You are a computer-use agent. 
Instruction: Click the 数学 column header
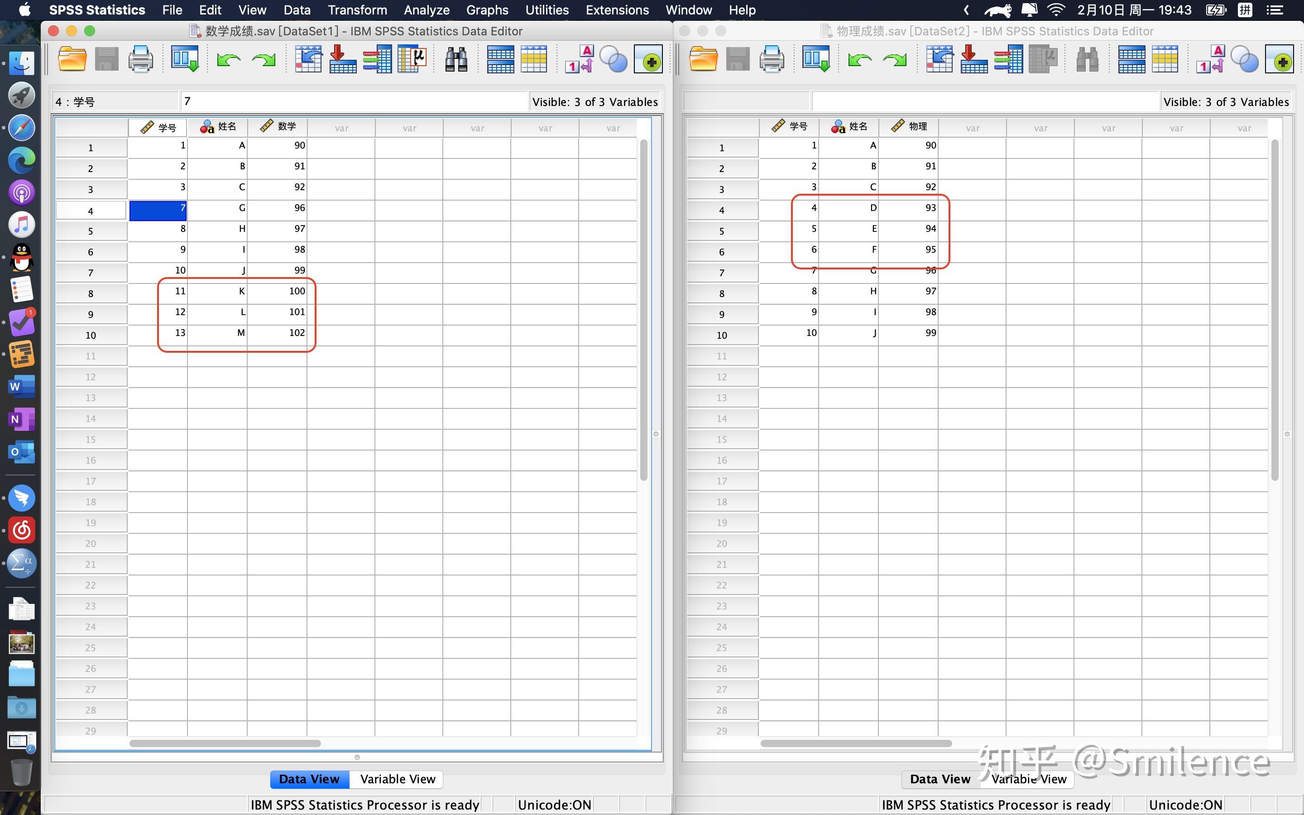pyautogui.click(x=278, y=127)
